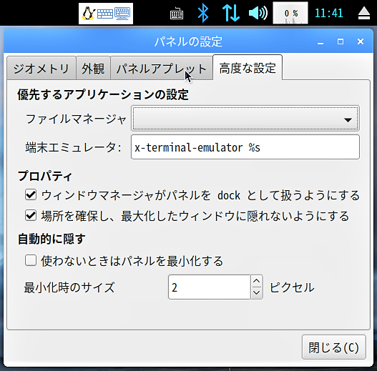Increase minimized size with up arrow
Image resolution: width=377 pixels, height=371 pixels.
coord(257,281)
